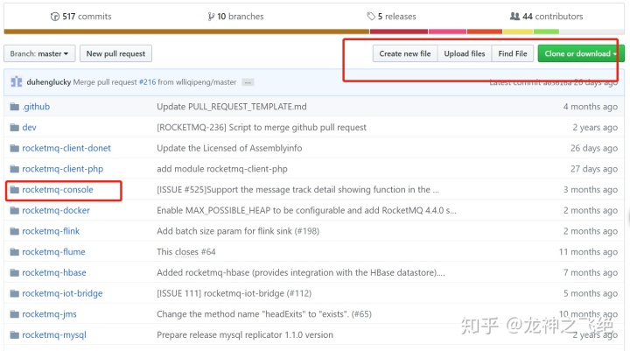Screen dimensions: 630x351
Task: Click the commits history clock icon
Action: (x=54, y=17)
